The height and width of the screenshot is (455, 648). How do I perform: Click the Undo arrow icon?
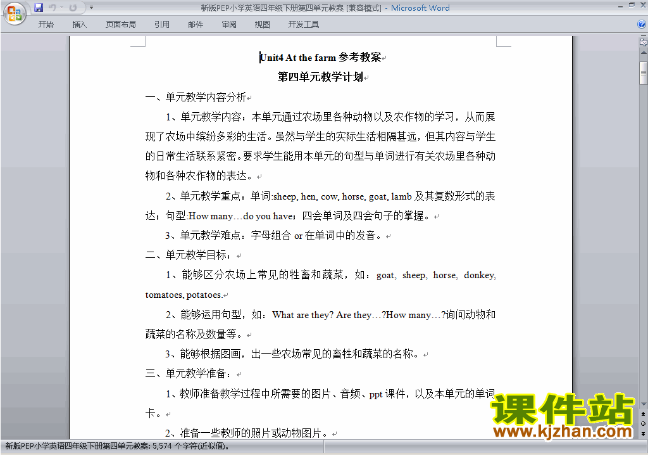pos(52,8)
